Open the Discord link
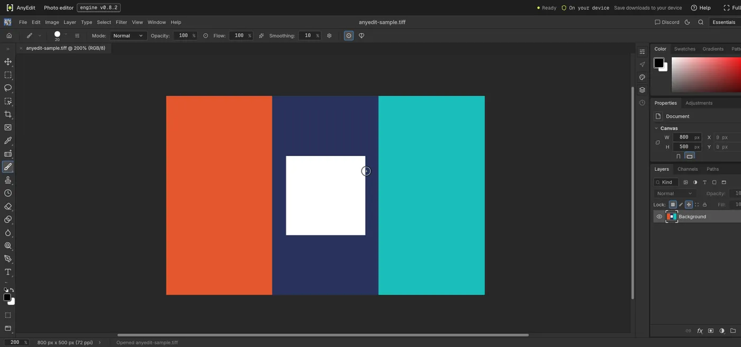The width and height of the screenshot is (741, 347). tap(667, 22)
